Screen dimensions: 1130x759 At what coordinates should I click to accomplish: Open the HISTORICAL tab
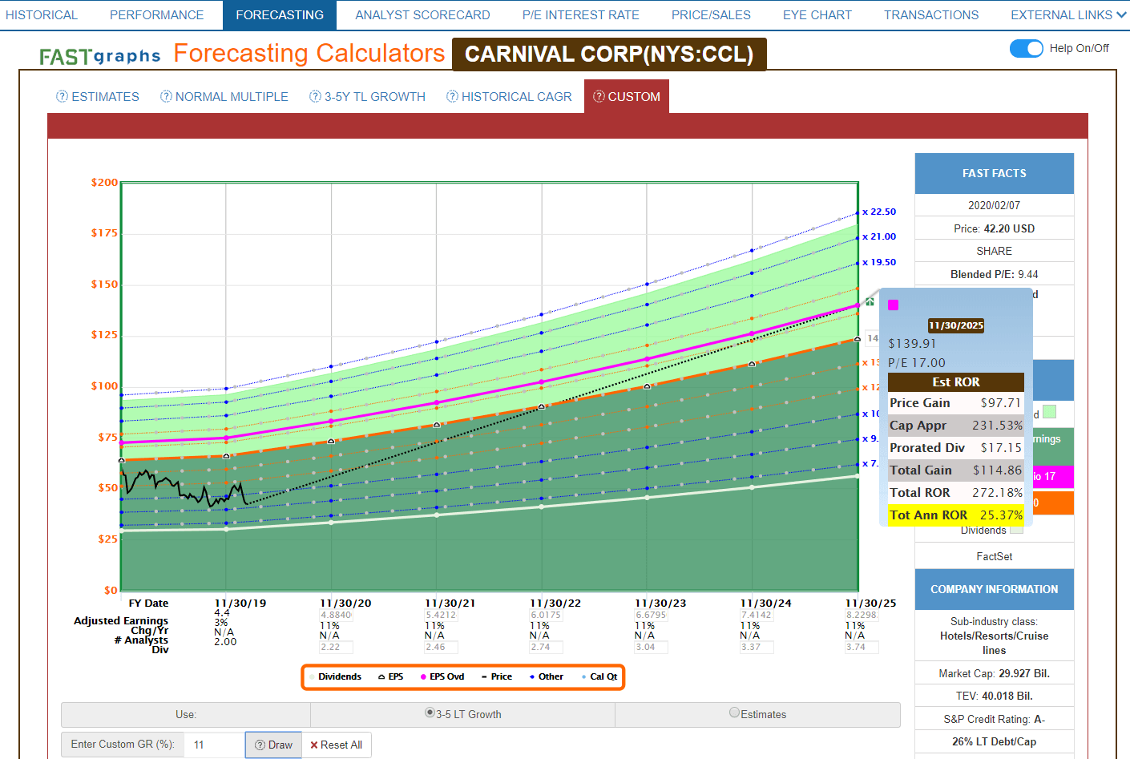(x=42, y=15)
